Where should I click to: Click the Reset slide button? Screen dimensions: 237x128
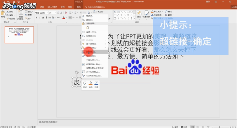[28, 15]
